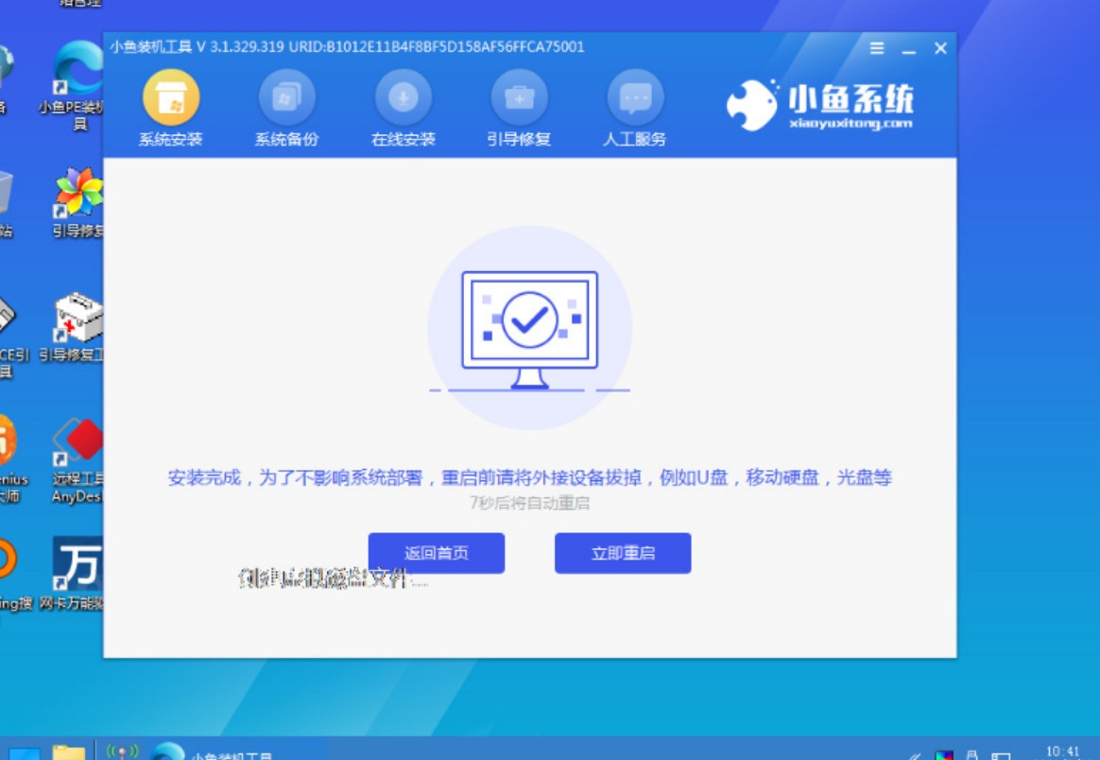Click the network signal taskbar icon
1100x760 pixels.
pos(122,751)
